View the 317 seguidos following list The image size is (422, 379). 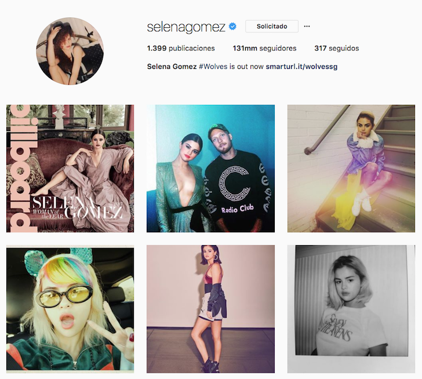[x=337, y=49]
